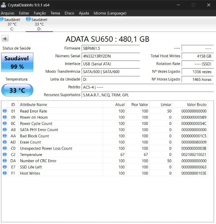Select the Power Cycle Count attribute name
The height and width of the screenshot is (224, 216).
click(36, 123)
